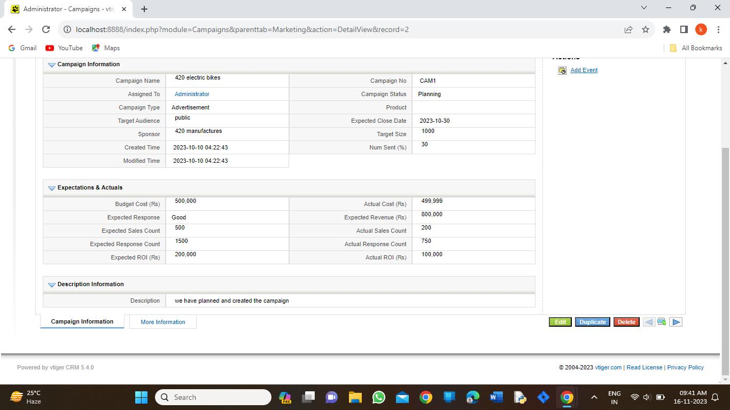The height and width of the screenshot is (410, 730).
Task: Open the previous record using the left arrow icon
Action: pyautogui.click(x=648, y=321)
